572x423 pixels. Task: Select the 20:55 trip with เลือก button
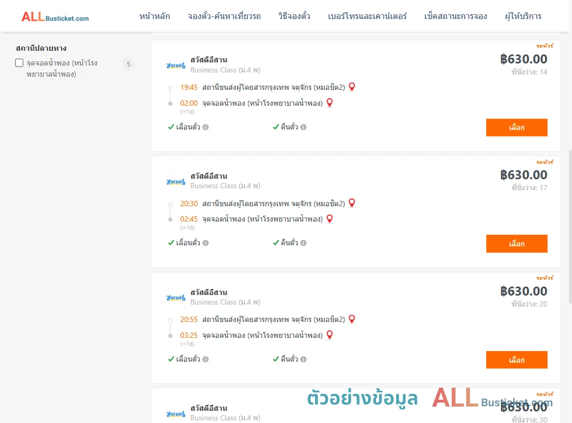pyautogui.click(x=516, y=360)
